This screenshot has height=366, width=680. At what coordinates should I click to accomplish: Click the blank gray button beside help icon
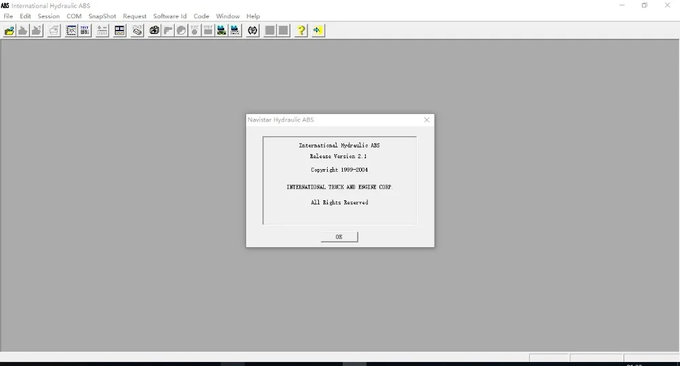(283, 31)
